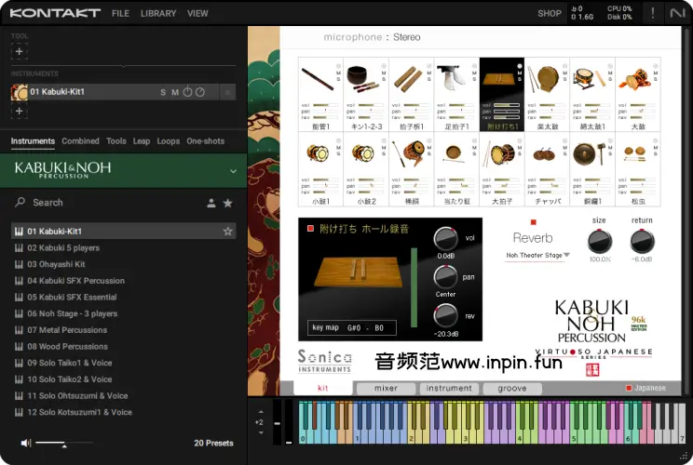Switch to the instrument tab
Viewport: 693px width, 465px height.
click(449, 388)
